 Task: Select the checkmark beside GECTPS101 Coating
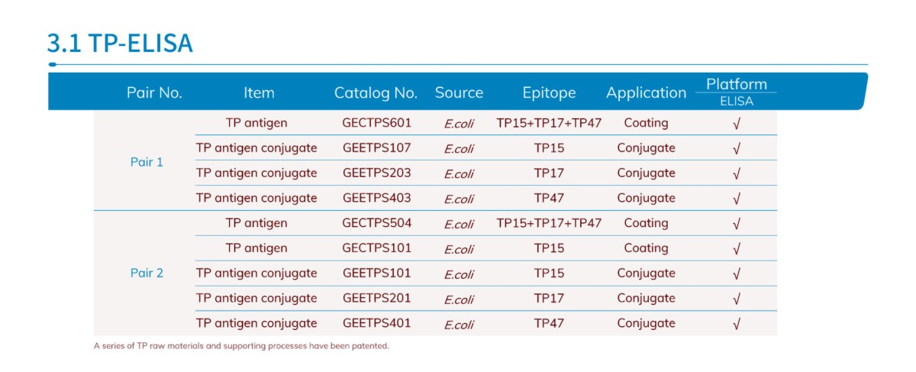pos(736,249)
